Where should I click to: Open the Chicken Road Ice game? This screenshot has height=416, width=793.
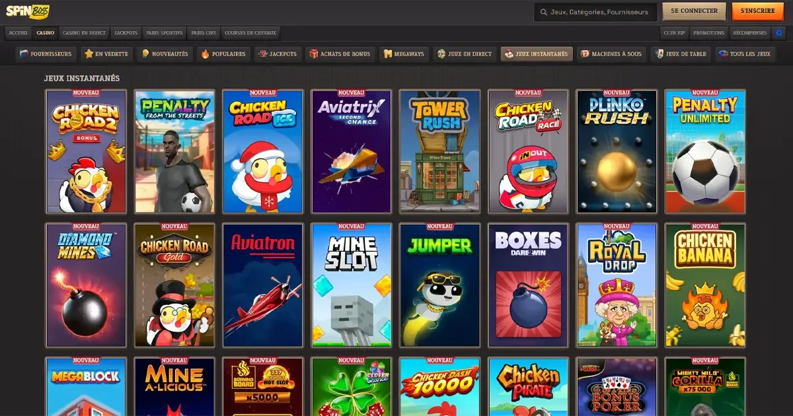tap(263, 152)
